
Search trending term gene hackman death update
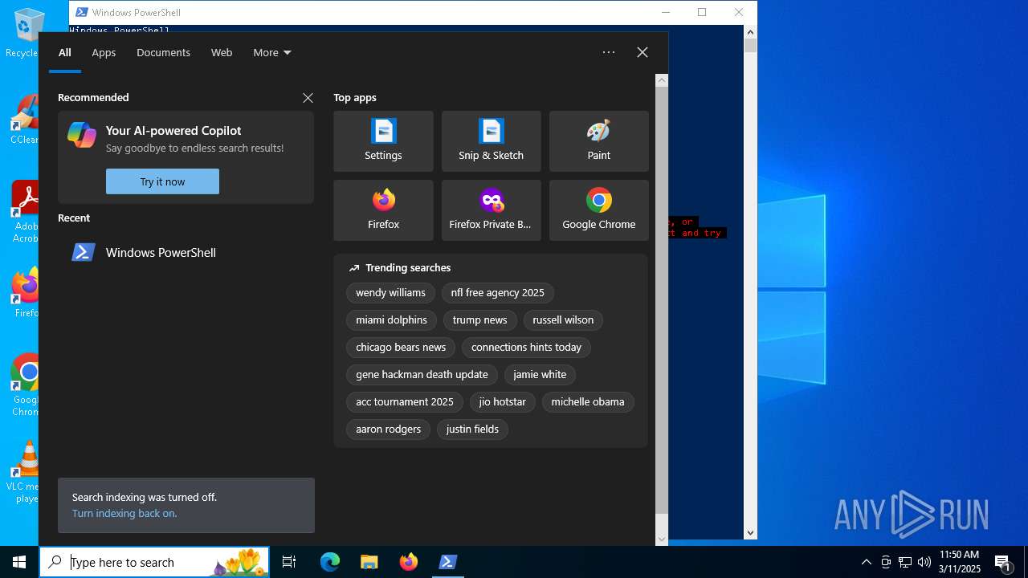click(422, 375)
